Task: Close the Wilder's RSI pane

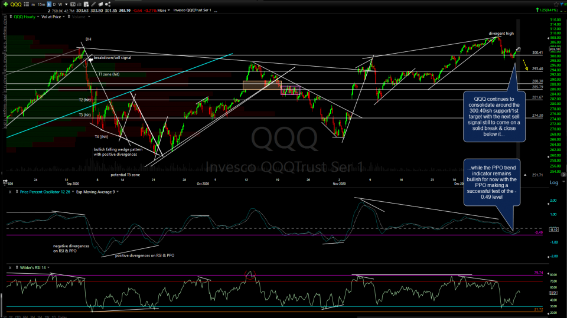Action: tap(10, 268)
